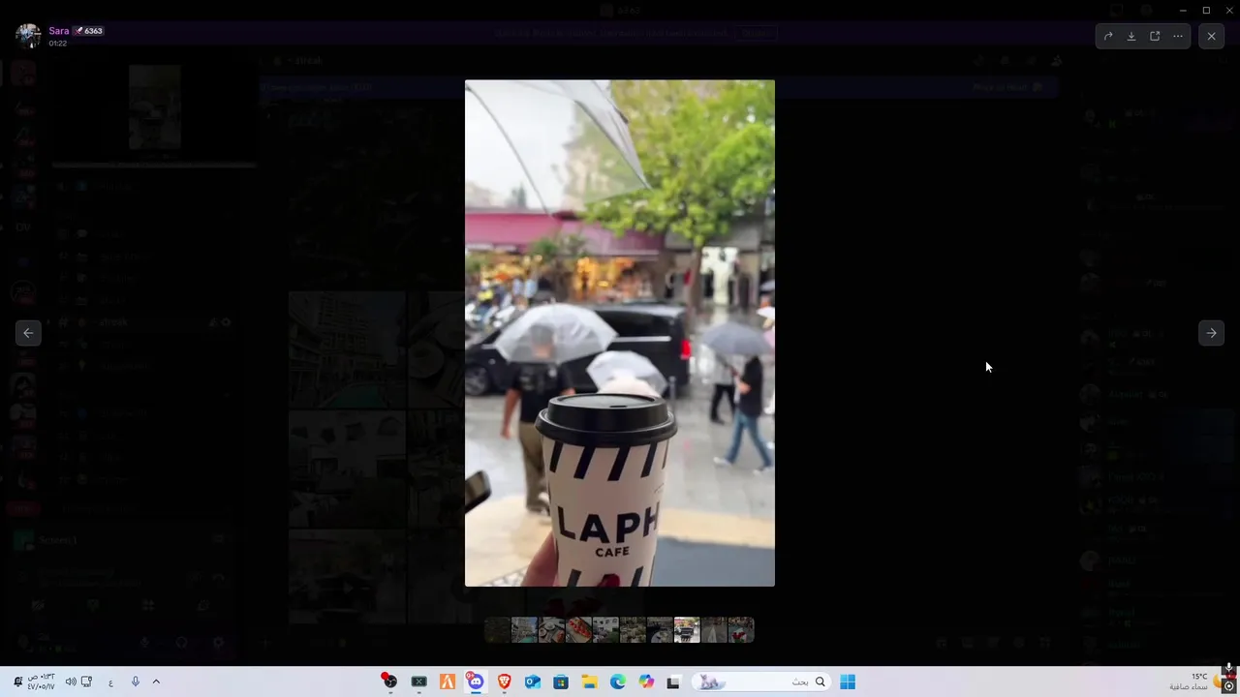This screenshot has height=697, width=1240.
Task: Select the white house thumbnail
Action: point(605,630)
